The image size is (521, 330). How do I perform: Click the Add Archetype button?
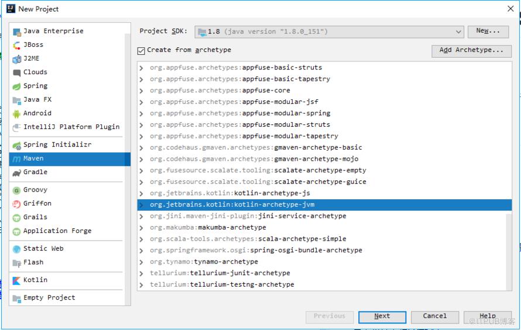[471, 50]
